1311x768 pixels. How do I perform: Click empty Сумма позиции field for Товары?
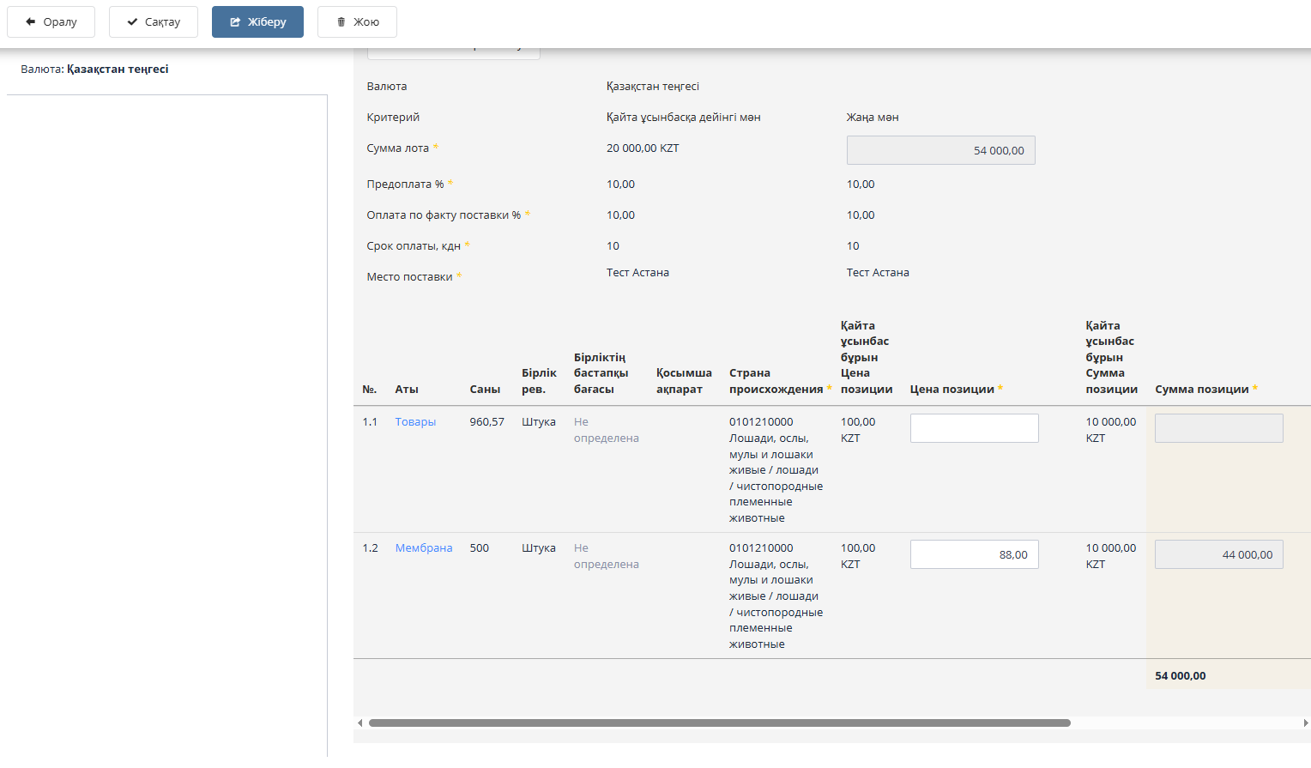pos(1218,428)
